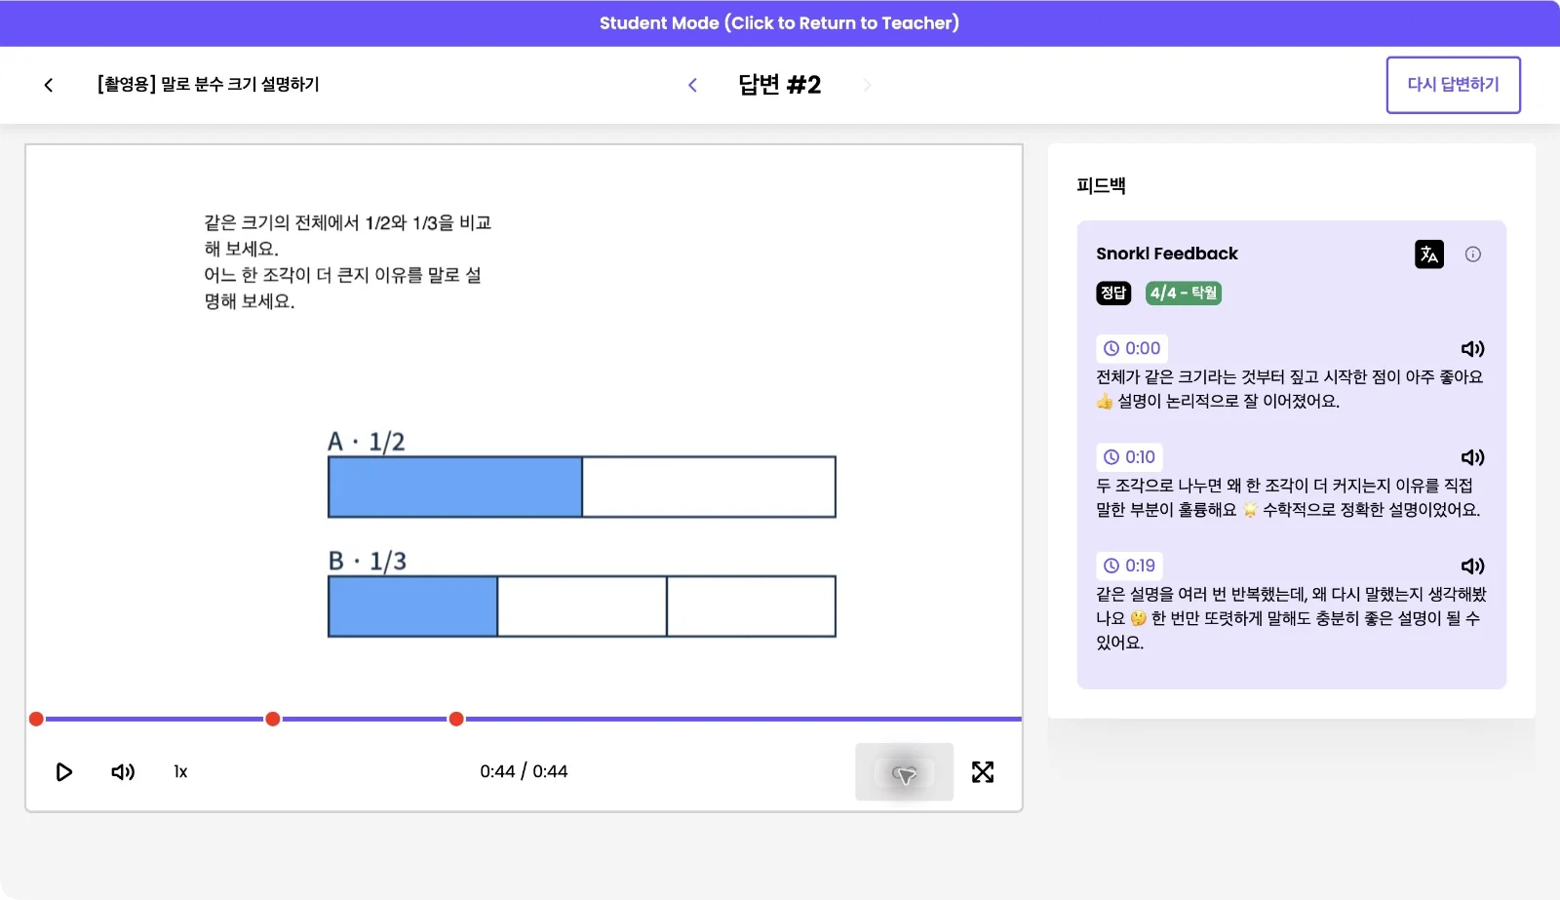1560x900 pixels.
Task: Jump to the 0:10 feedback timestamp
Action: (1129, 457)
